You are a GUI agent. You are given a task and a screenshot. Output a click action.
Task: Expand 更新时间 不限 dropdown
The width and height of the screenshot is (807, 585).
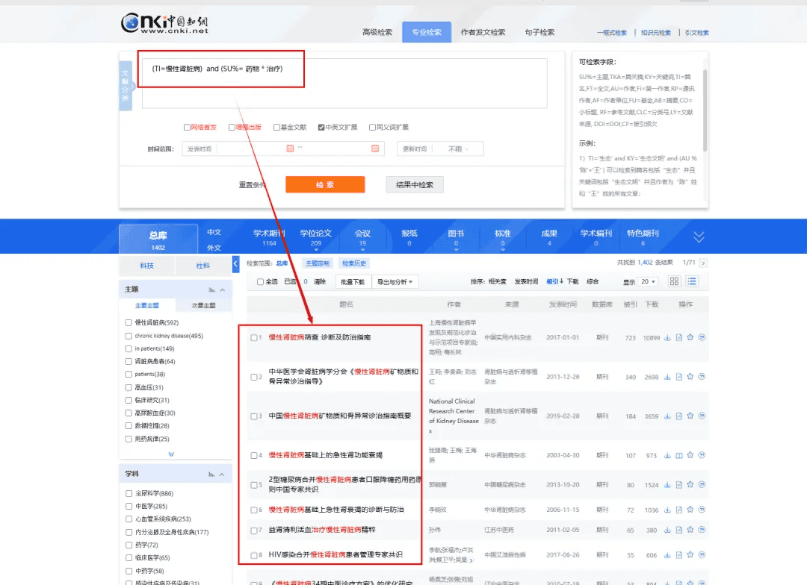coord(458,149)
